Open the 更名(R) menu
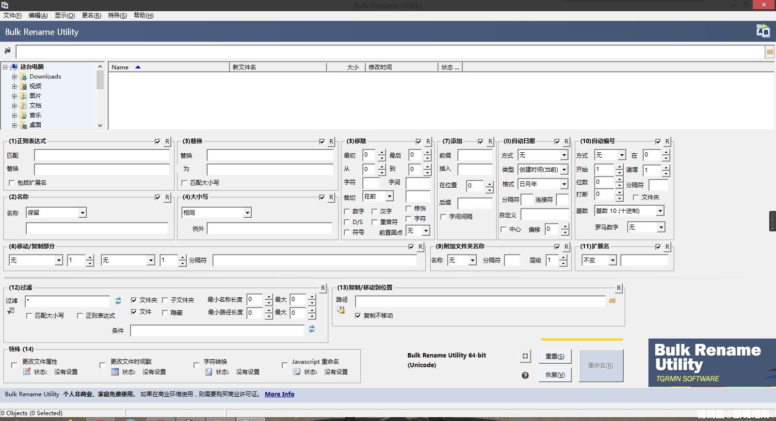Viewport: 776px width, 421px height. (91, 16)
